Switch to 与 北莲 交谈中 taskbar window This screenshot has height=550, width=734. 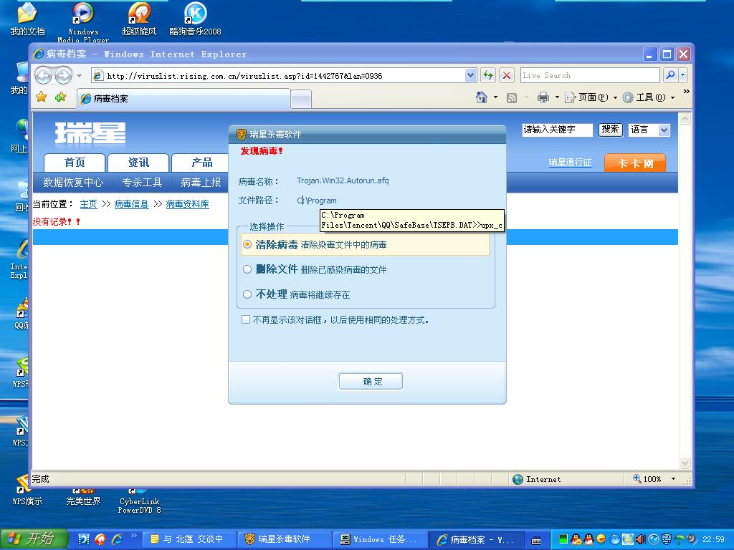click(x=189, y=539)
